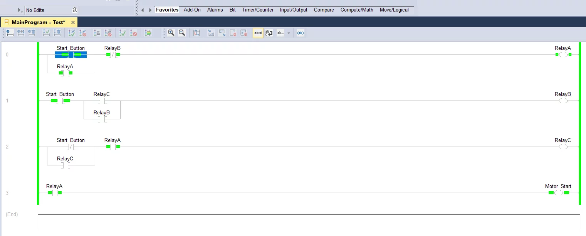Close the MainProgram - Test* tab

coord(73,22)
